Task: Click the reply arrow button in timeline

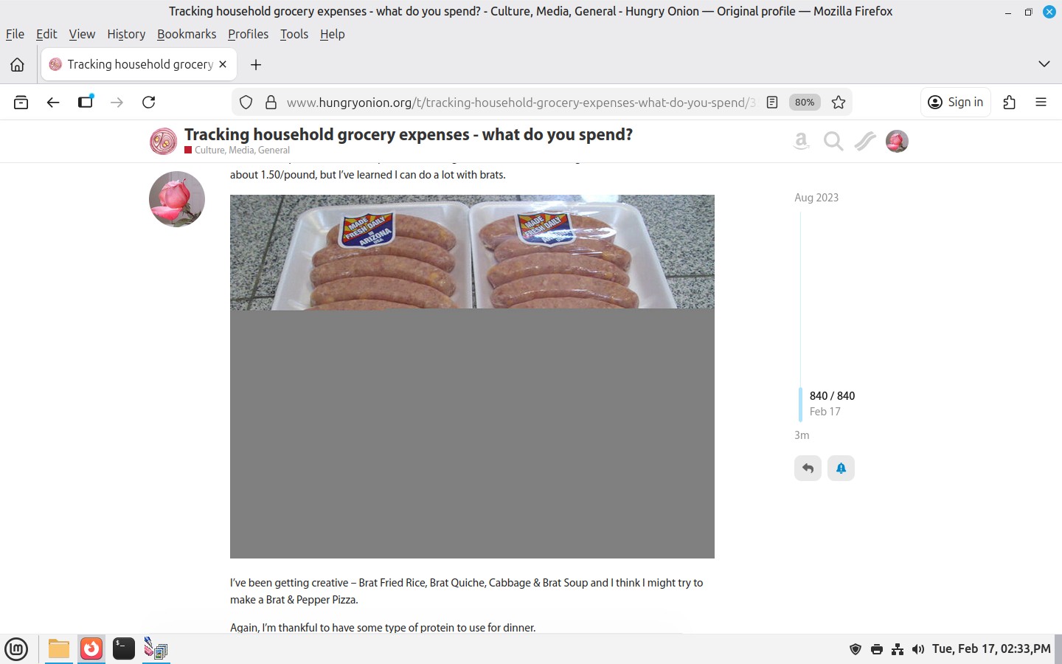Action: point(808,468)
